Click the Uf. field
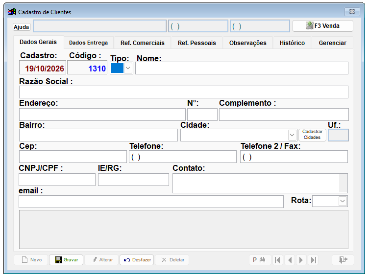 coord(338,135)
